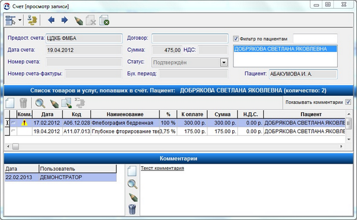
Task: Click the НДС input field
Action: point(213,50)
